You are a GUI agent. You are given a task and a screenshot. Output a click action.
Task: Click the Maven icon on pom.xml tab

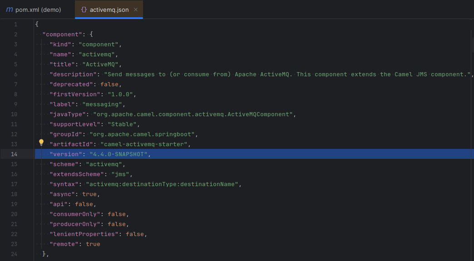point(10,10)
